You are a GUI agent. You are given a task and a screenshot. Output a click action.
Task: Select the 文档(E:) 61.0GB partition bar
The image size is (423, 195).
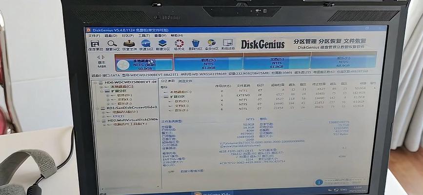(277, 60)
